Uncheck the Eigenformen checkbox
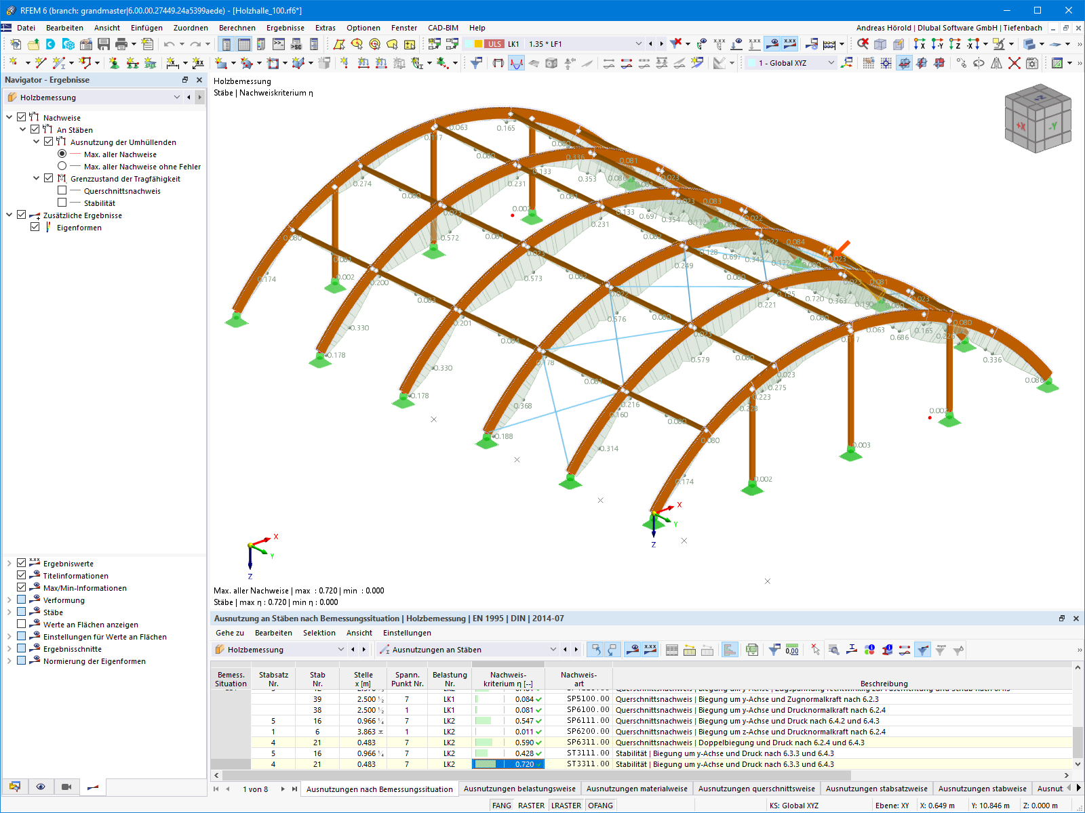 click(35, 227)
